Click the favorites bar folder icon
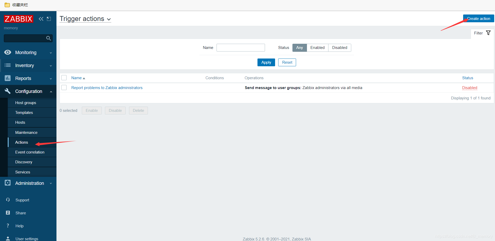 [7, 5]
